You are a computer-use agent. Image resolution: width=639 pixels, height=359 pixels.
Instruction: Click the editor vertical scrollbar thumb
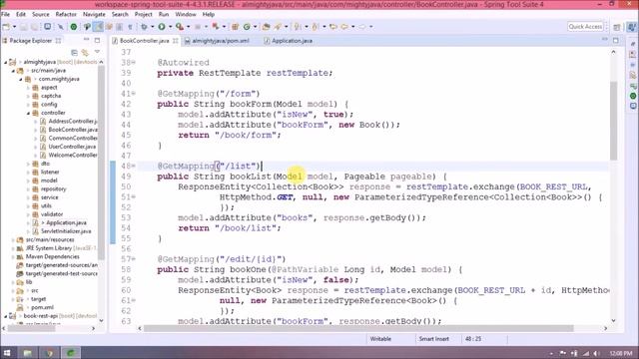tap(613, 121)
